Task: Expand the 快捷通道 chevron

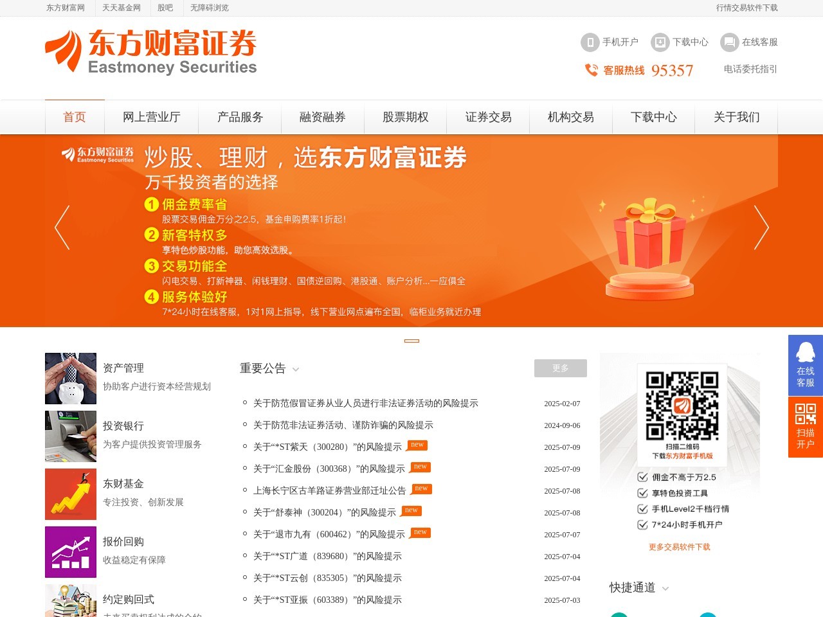Action: [666, 589]
